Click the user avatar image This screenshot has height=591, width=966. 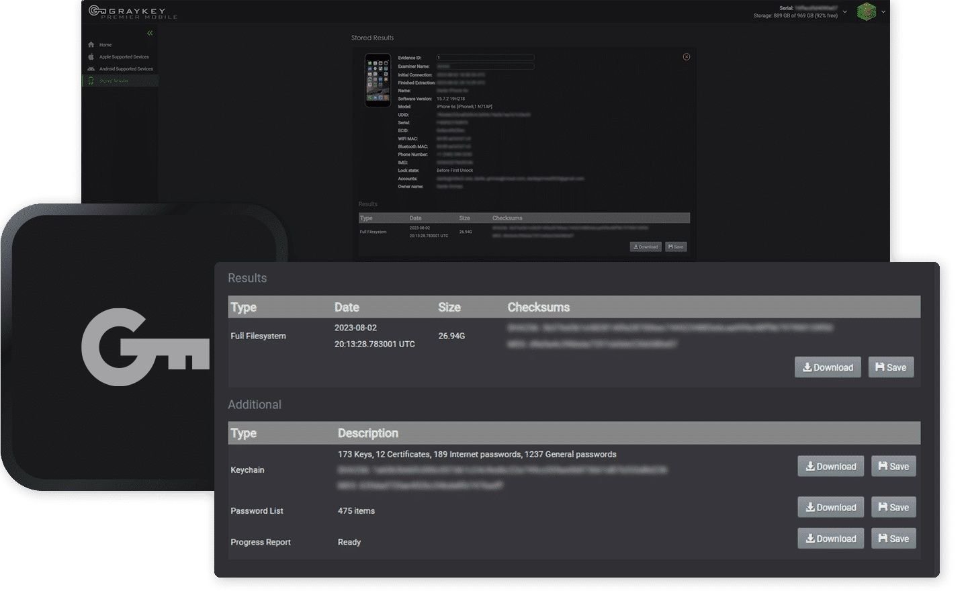[x=866, y=11]
